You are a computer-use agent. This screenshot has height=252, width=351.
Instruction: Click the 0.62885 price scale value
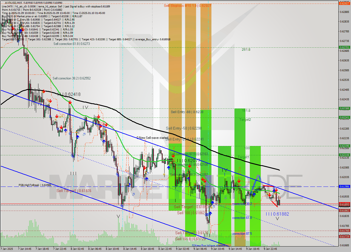coord(344,12)
